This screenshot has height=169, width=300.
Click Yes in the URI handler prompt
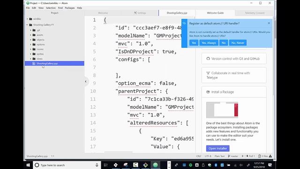coord(194,43)
